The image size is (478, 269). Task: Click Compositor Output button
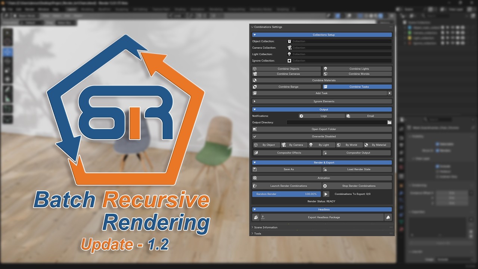tap(357, 153)
